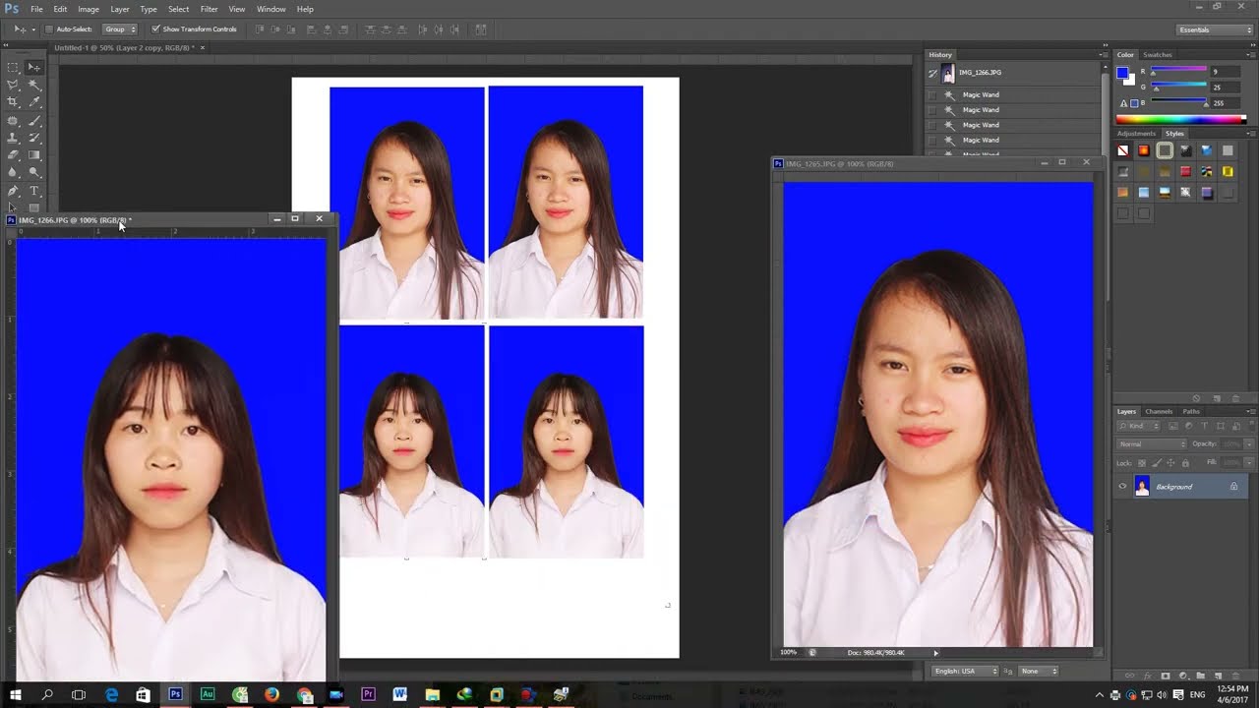
Task: Click the color spectrum ramp bar
Action: (1180, 120)
